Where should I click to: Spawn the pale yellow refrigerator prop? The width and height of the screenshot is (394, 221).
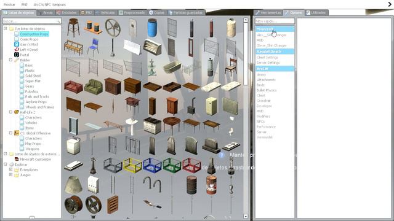coord(211,106)
